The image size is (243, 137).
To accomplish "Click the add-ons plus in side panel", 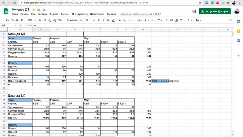I will pyautogui.click(x=238, y=56).
